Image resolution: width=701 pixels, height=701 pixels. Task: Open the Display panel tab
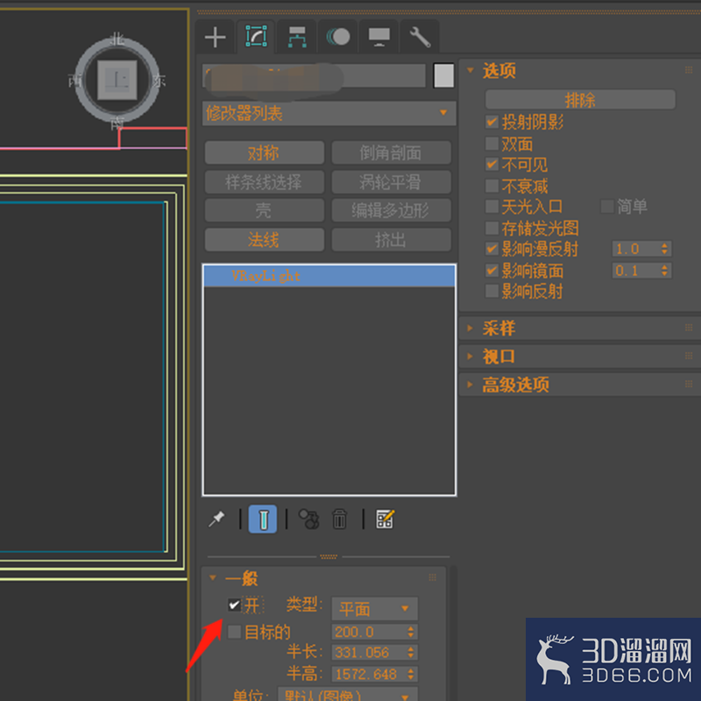pyautogui.click(x=379, y=37)
